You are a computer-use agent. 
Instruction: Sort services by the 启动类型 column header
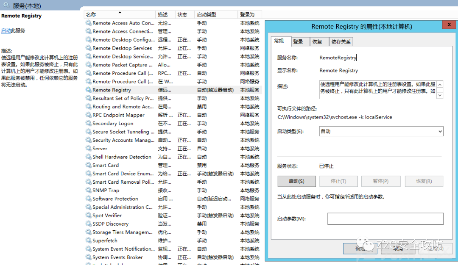[216, 14]
